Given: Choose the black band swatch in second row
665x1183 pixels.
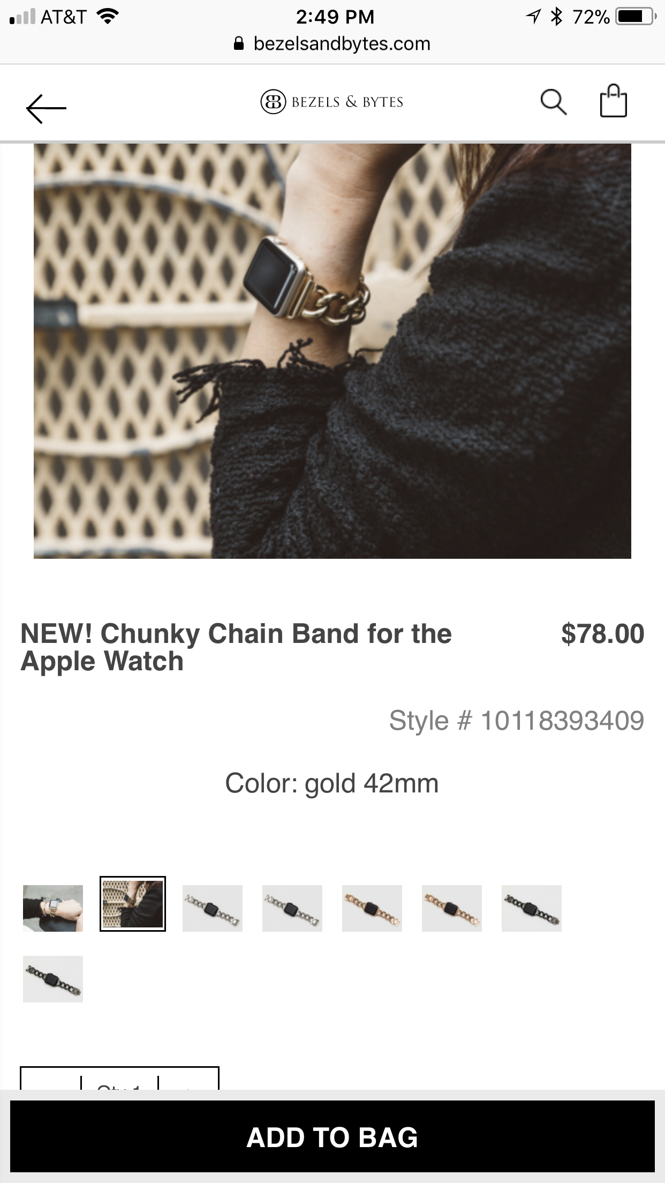Looking at the screenshot, I should click(53, 979).
